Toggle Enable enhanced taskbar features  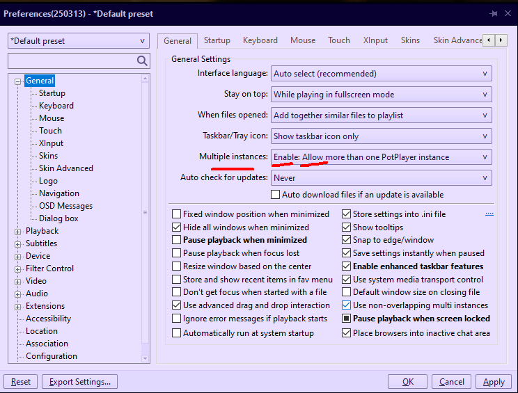coord(346,266)
